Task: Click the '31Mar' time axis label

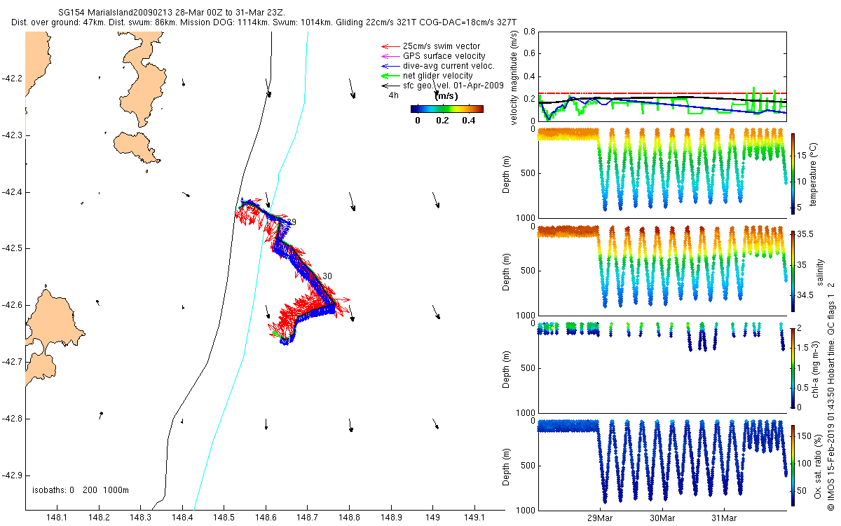Action: (724, 518)
